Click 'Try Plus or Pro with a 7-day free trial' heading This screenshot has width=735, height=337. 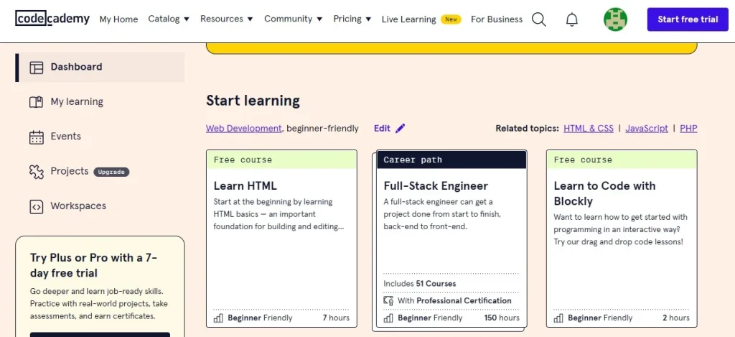[x=94, y=265]
